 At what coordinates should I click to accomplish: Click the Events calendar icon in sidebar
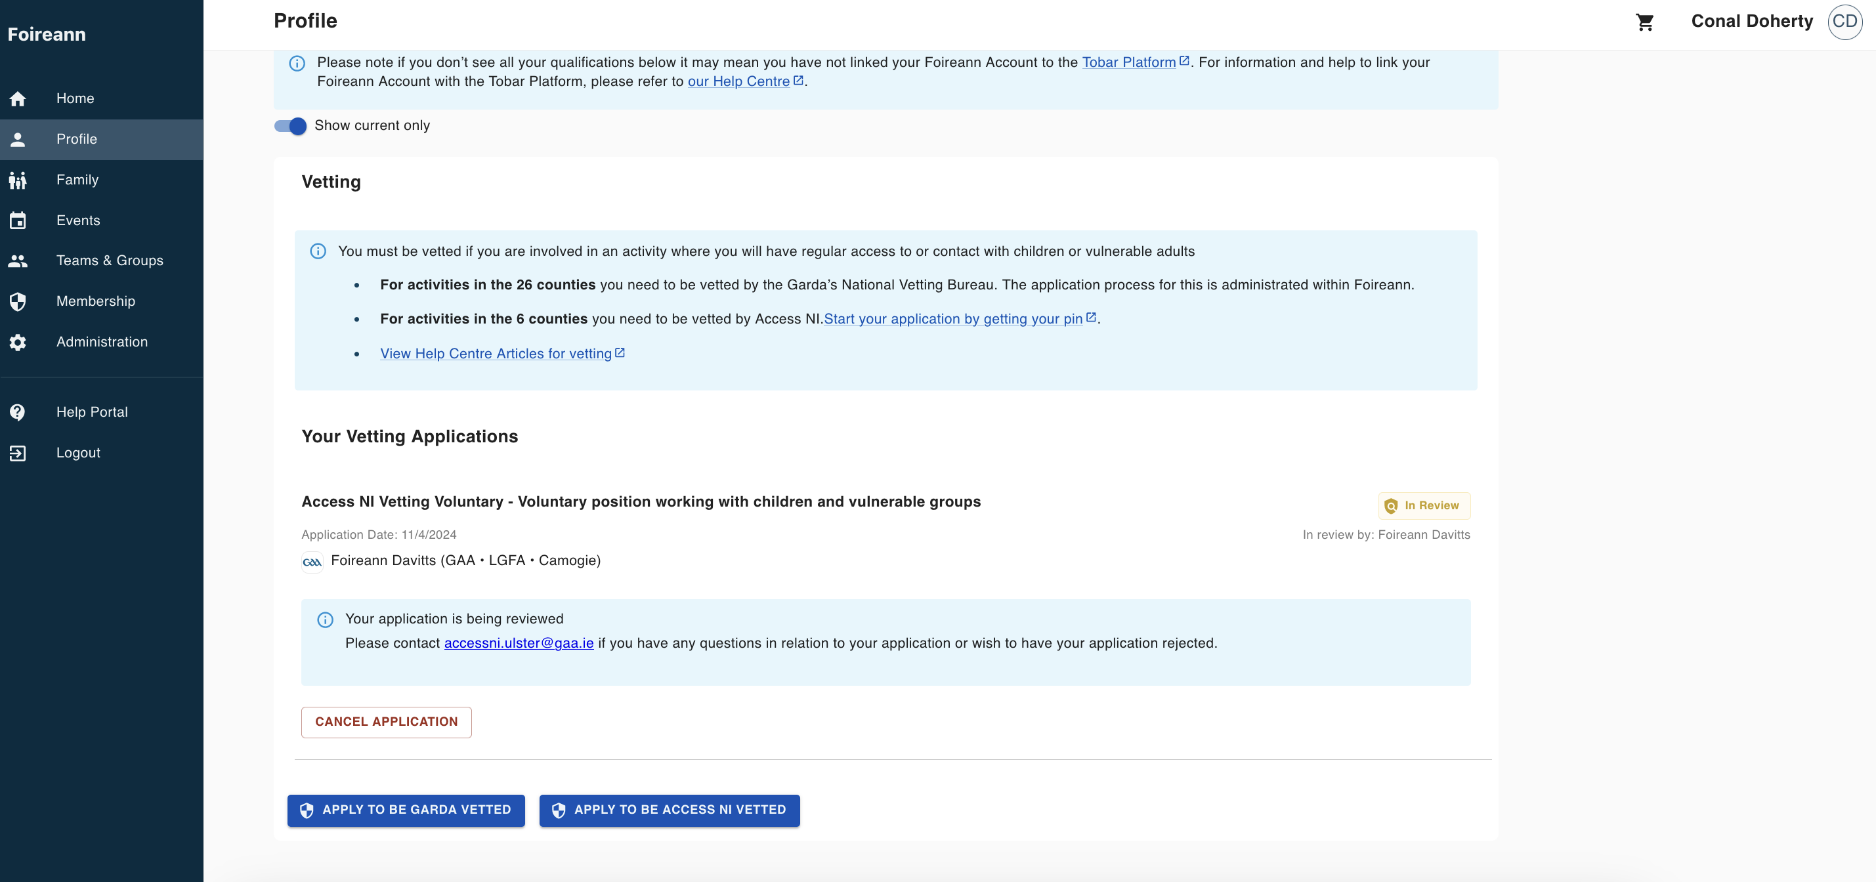18,220
